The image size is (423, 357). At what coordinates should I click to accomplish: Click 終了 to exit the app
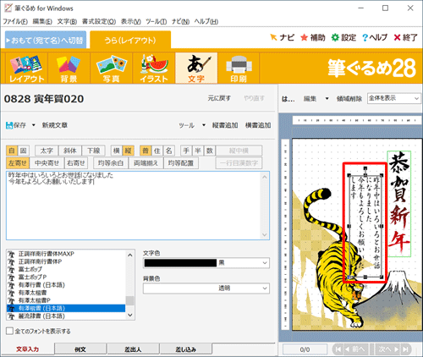point(405,37)
